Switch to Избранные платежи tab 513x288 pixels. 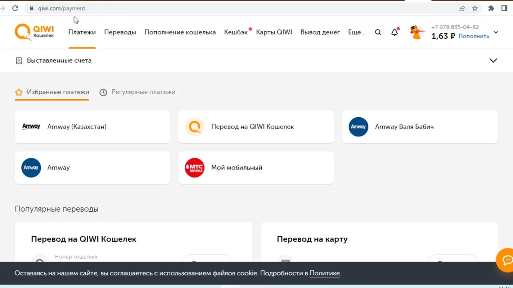52,92
